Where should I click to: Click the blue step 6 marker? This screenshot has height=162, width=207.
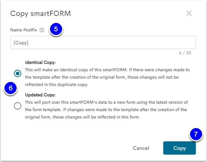[11, 88]
